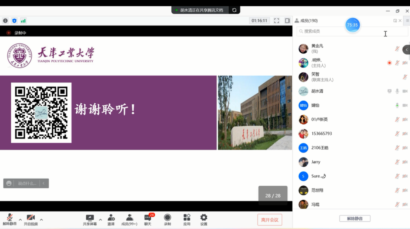Click the 解除静音 button under the members list

(x=355, y=219)
